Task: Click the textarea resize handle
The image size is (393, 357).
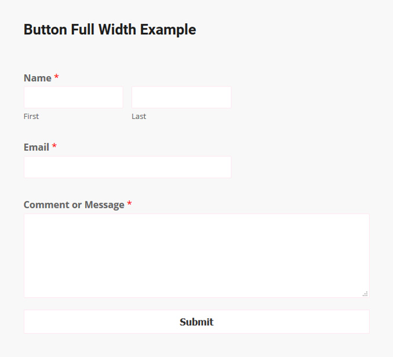Action: tap(365, 294)
